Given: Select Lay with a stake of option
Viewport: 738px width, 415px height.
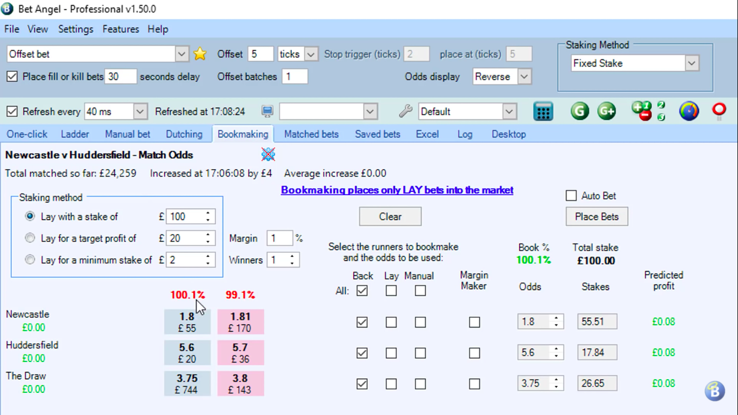Looking at the screenshot, I should coord(30,216).
